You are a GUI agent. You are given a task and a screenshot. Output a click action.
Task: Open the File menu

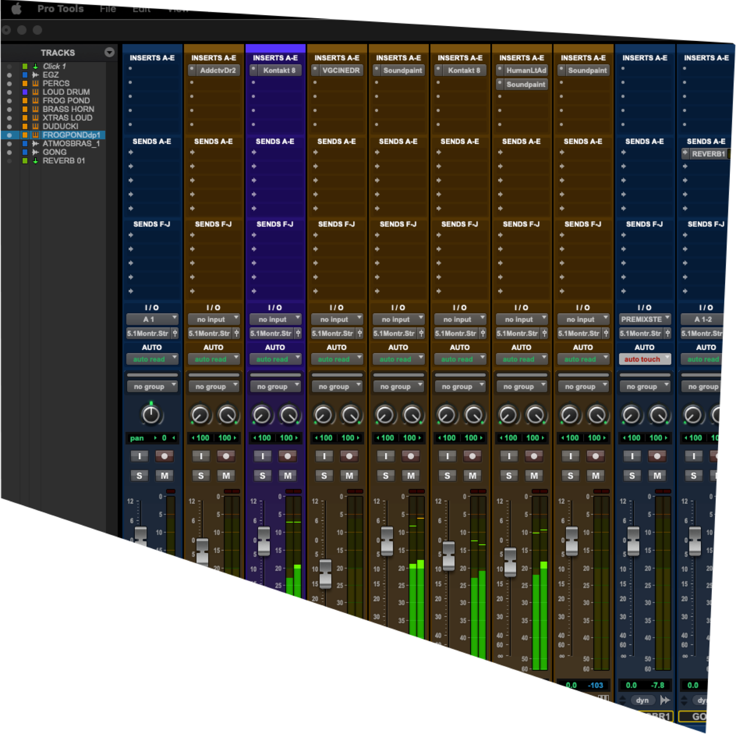(x=108, y=9)
